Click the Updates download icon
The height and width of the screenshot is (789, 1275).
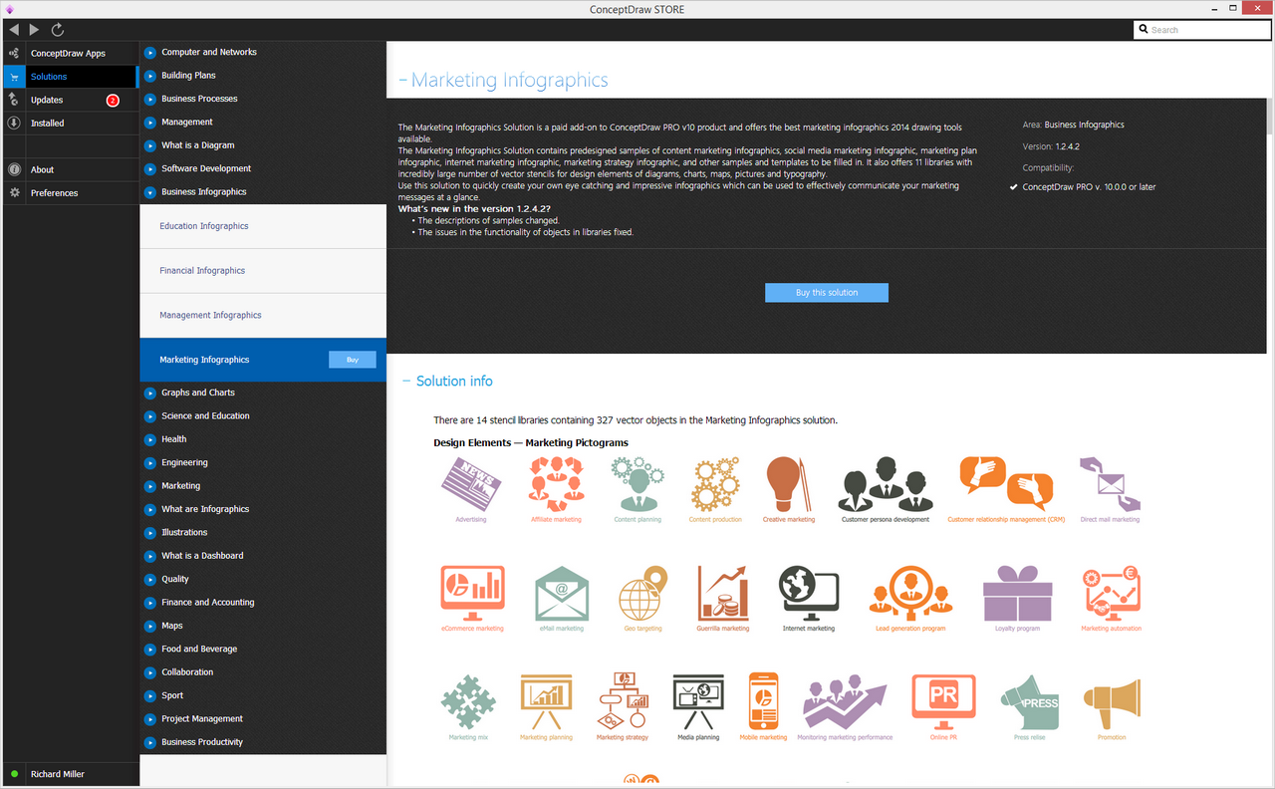click(x=14, y=100)
